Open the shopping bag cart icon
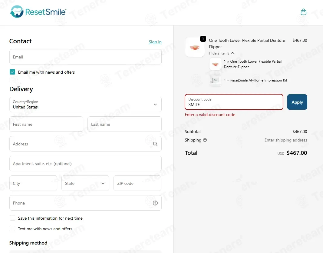The image size is (323, 253). [x=303, y=12]
